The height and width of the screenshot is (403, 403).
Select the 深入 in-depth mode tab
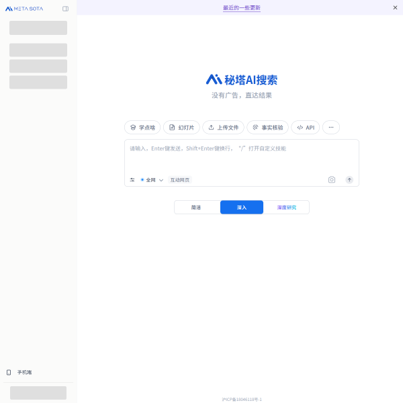click(242, 208)
